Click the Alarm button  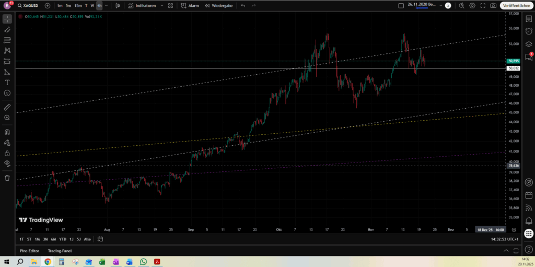tap(190, 5)
